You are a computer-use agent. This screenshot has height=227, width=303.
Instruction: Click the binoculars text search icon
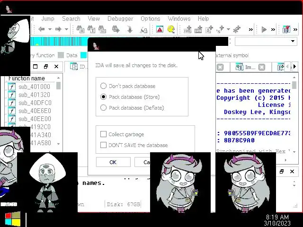91,29
